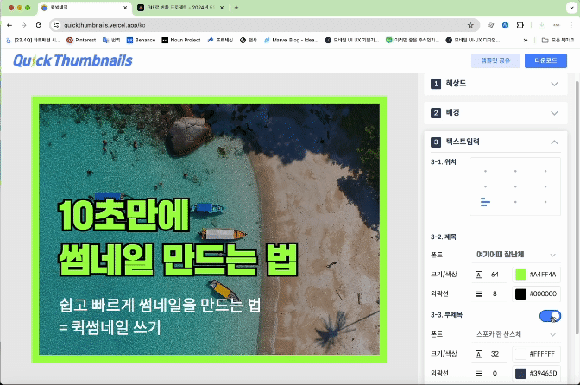The width and height of the screenshot is (580, 385).
Task: Click the subtitle outline thickness icon beside 0
Action: coord(479,374)
